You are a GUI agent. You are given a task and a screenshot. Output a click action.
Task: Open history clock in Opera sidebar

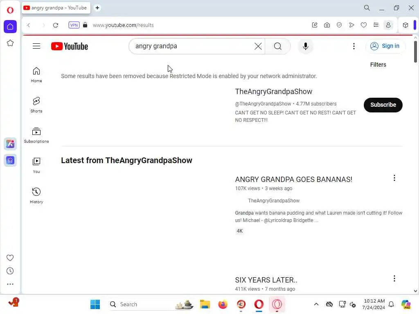point(10,271)
